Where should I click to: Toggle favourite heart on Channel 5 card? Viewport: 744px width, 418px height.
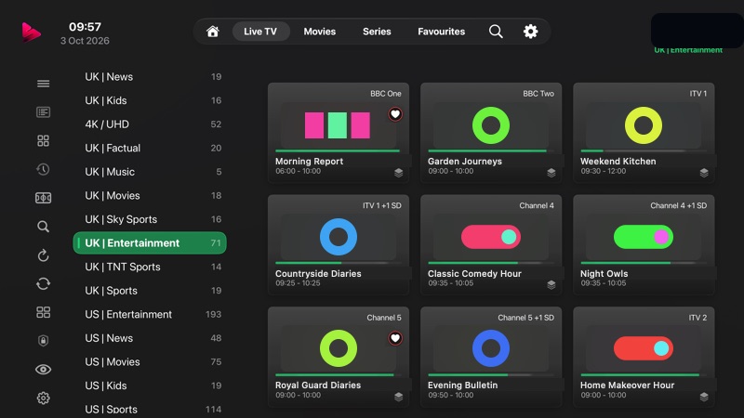[395, 338]
